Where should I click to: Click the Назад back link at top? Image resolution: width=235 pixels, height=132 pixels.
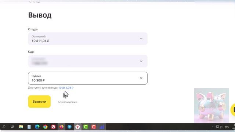tap(35, 1)
